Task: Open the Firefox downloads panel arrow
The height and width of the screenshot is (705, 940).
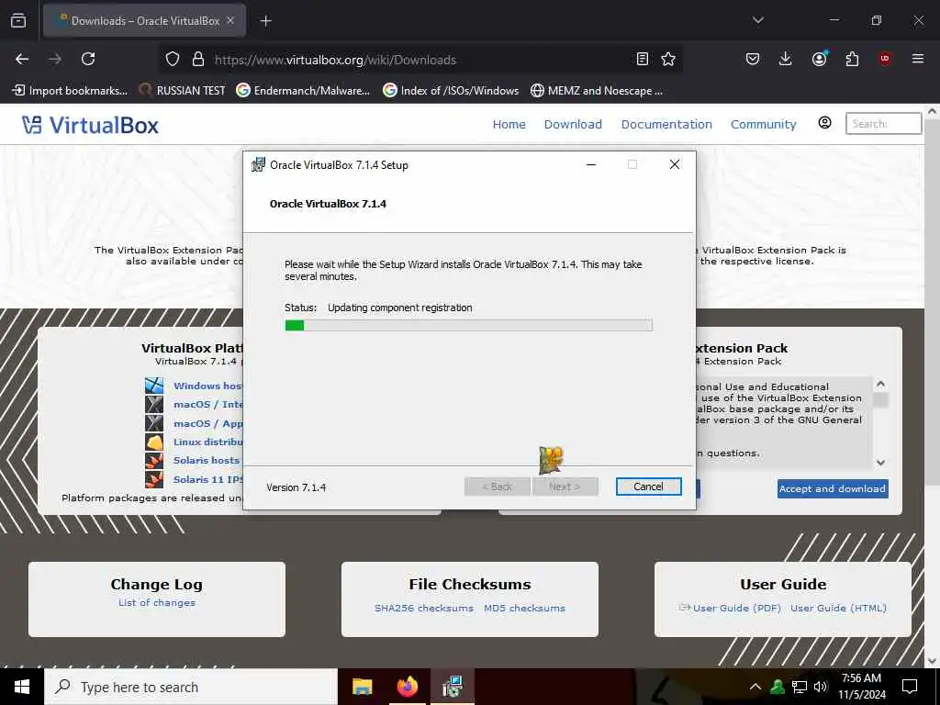Action: click(x=785, y=59)
